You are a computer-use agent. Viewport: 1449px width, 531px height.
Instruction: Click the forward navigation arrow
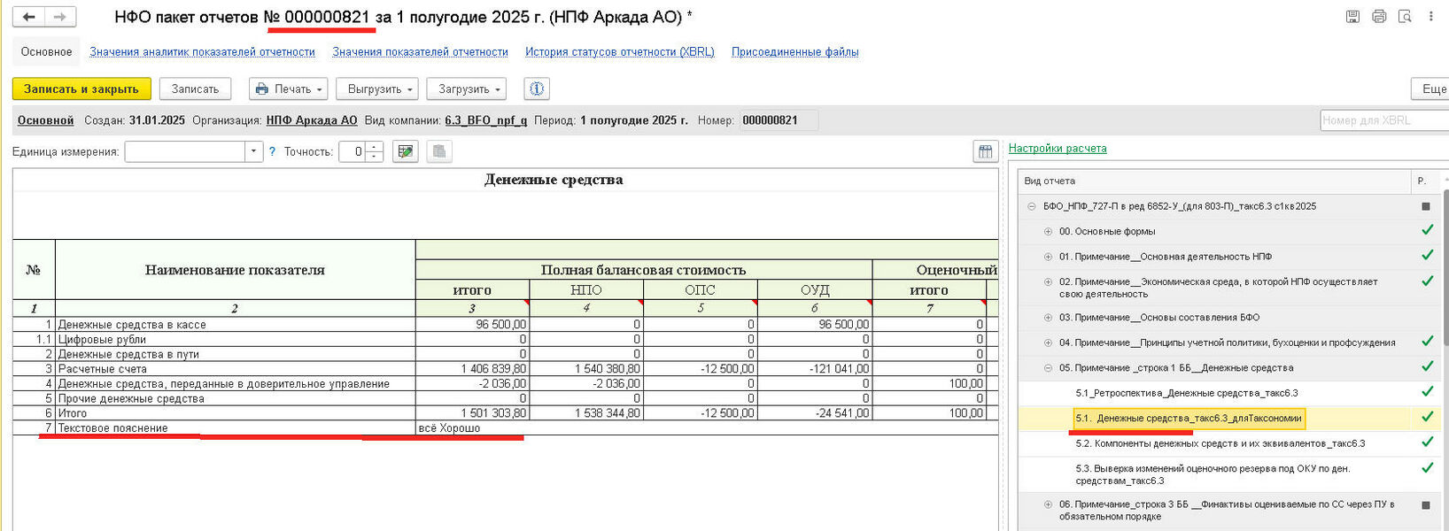[x=59, y=17]
